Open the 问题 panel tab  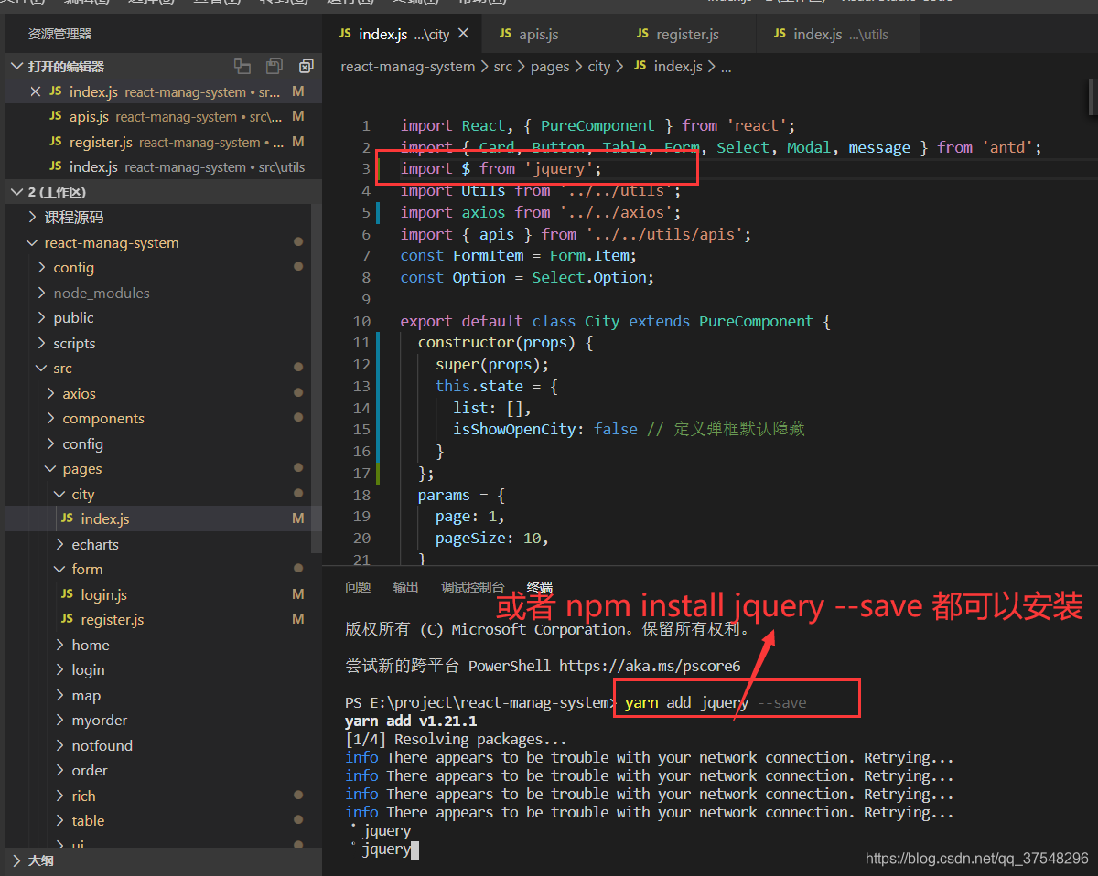click(358, 587)
